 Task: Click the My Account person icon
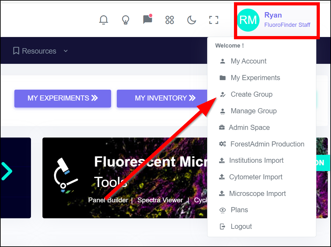pos(222,61)
